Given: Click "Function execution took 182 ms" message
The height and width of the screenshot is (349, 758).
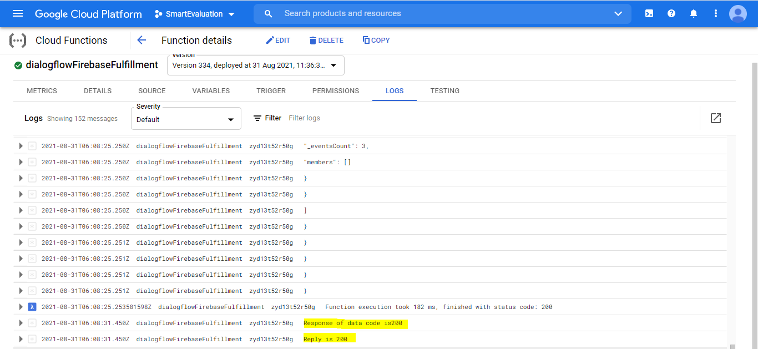Looking at the screenshot, I should pyautogui.click(x=439, y=307).
